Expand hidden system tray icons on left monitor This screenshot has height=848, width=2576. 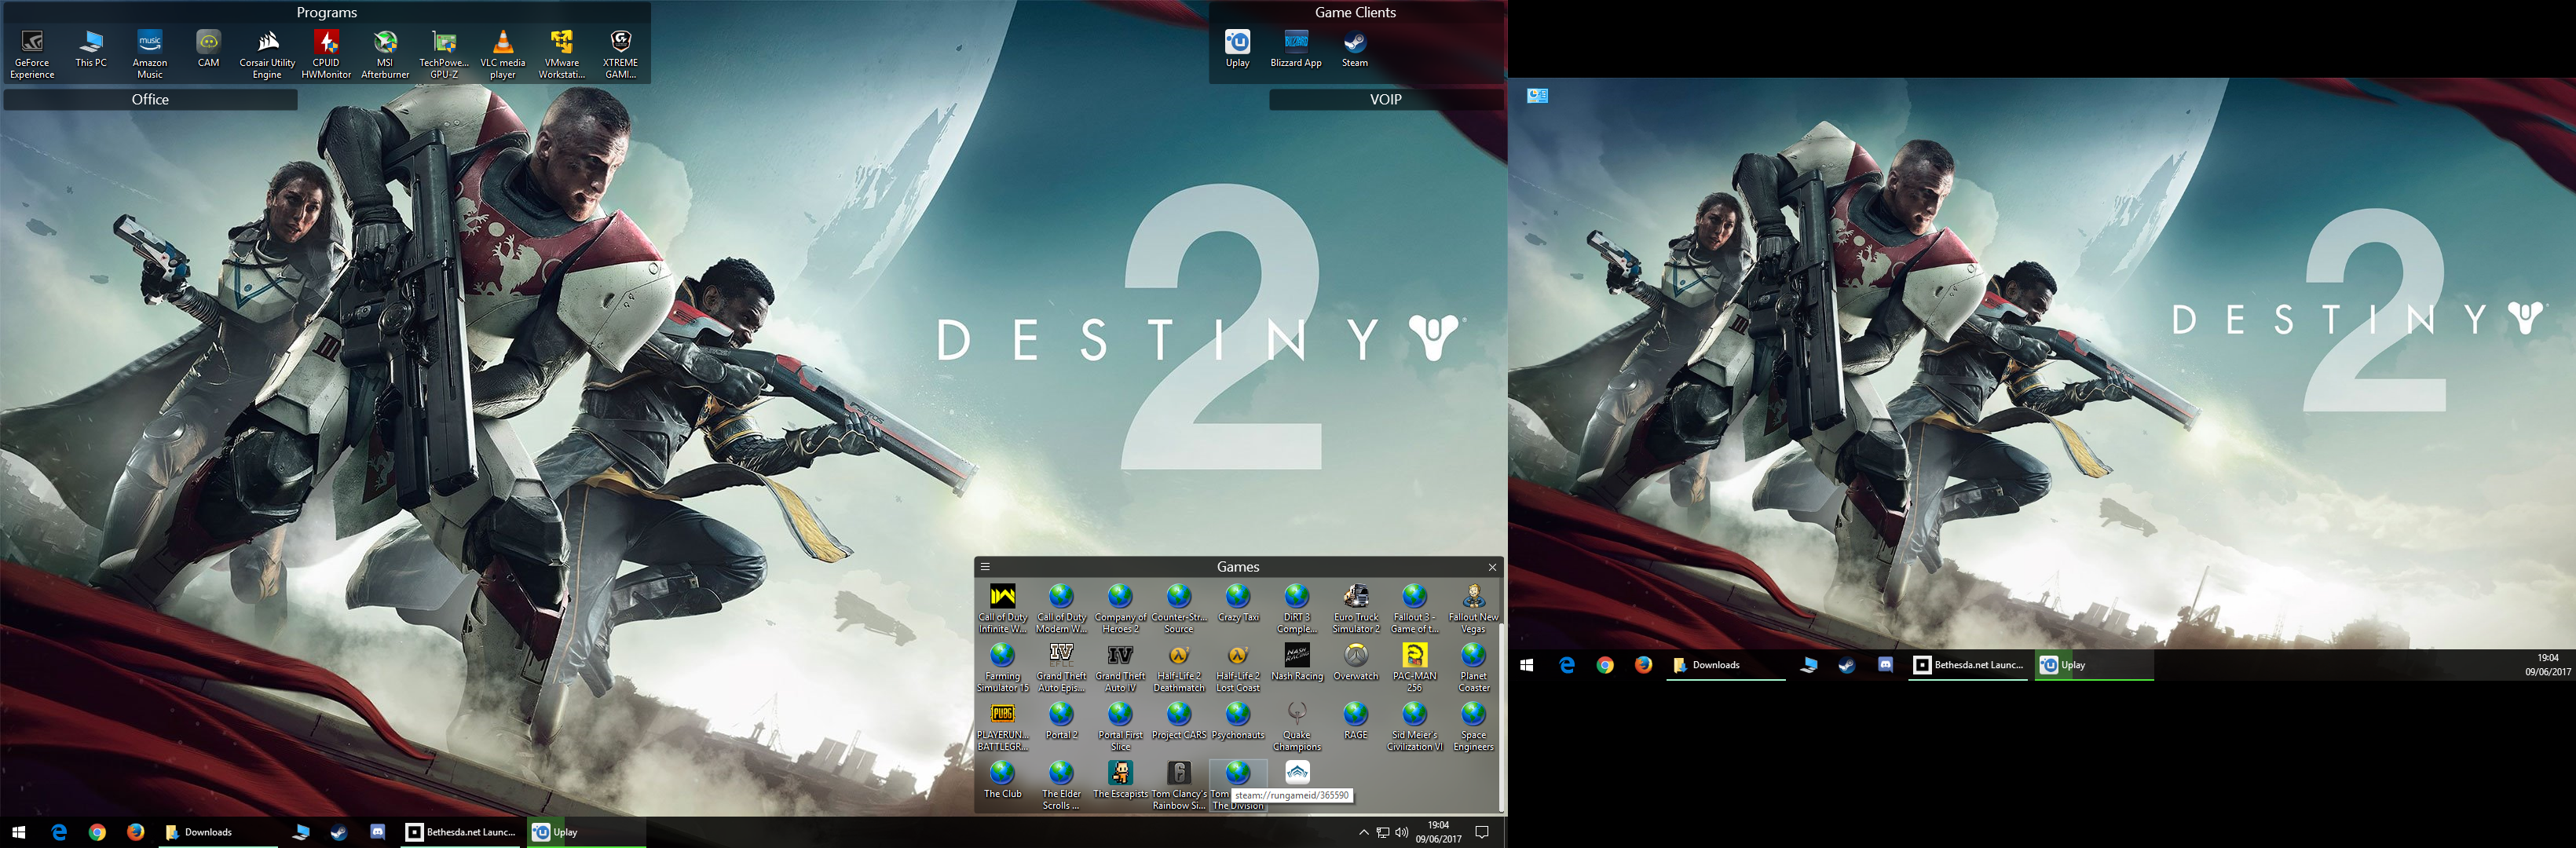(x=1364, y=832)
